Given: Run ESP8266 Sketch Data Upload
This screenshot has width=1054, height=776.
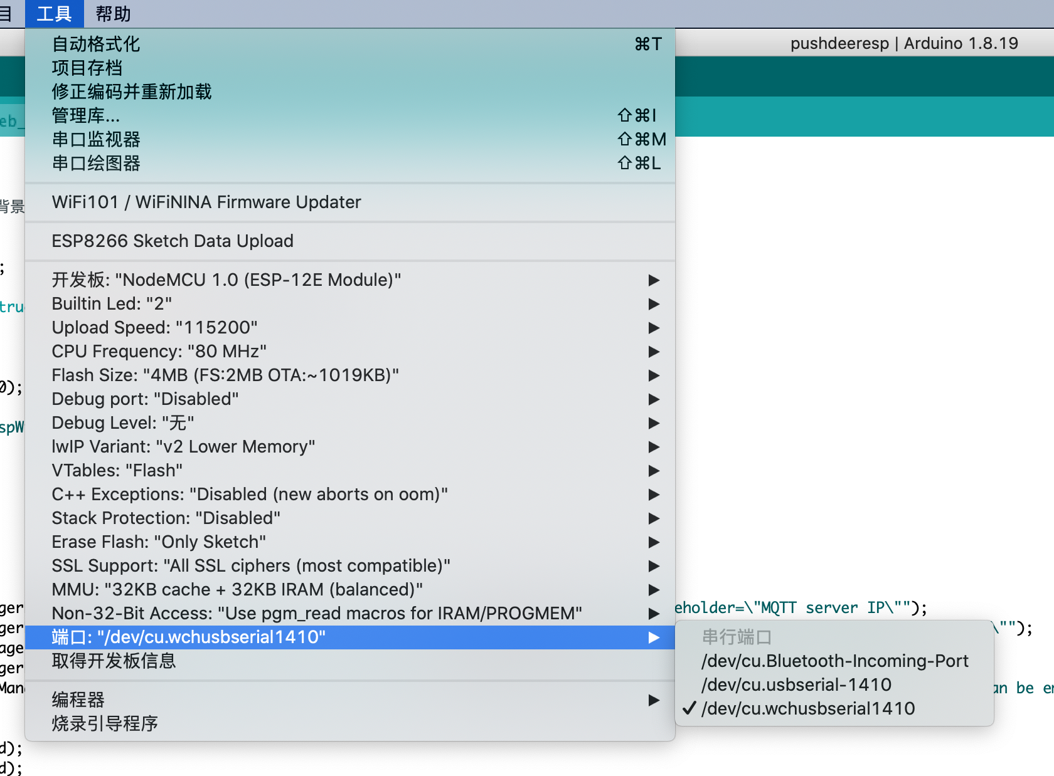Looking at the screenshot, I should tap(350, 241).
